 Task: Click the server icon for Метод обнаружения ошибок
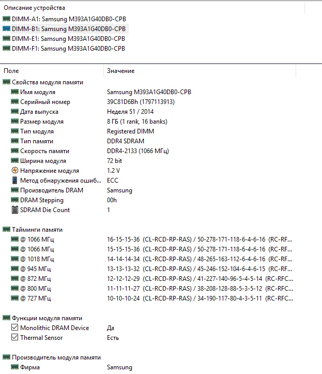15,180
